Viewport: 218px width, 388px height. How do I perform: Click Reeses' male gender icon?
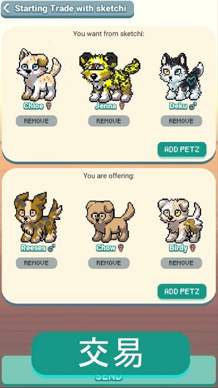[51, 248]
